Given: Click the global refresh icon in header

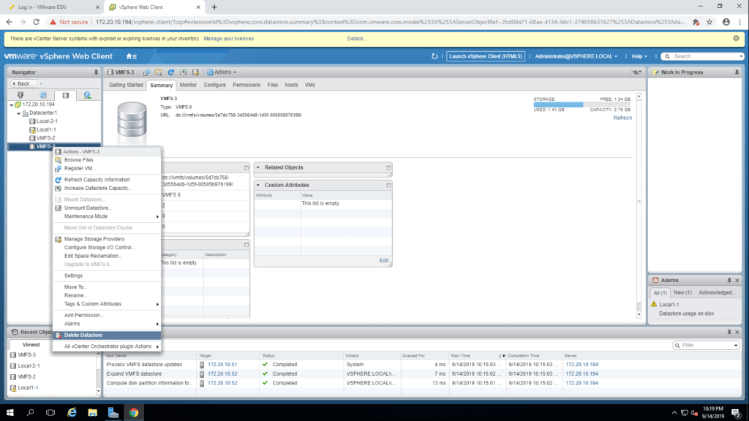Looking at the screenshot, I should [x=435, y=56].
